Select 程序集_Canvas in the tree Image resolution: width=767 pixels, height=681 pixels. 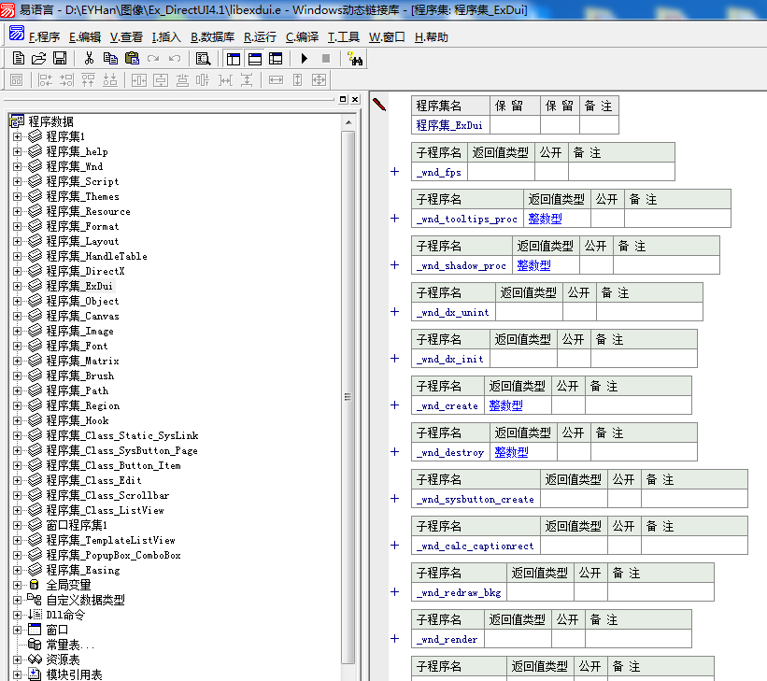click(x=82, y=316)
